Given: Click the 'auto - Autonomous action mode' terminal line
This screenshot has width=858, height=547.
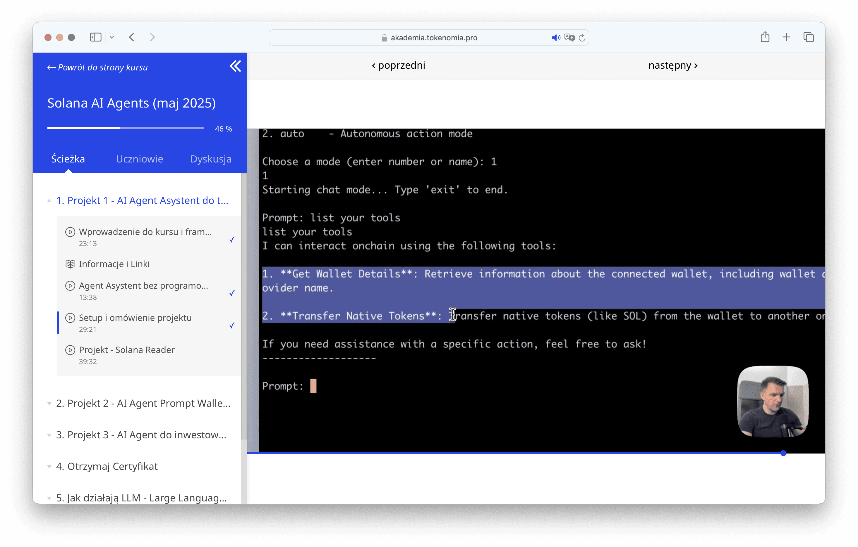Looking at the screenshot, I should [x=367, y=134].
